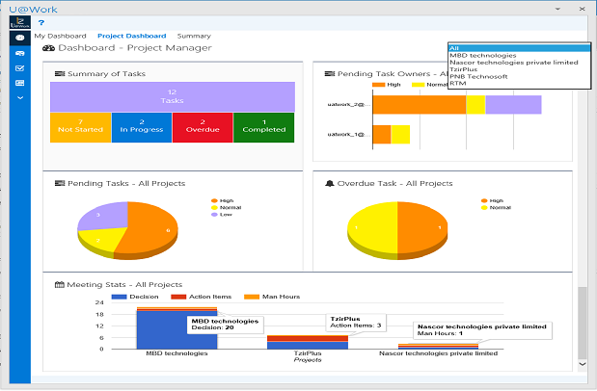597x391 pixels.
Task: Expand sidebar with the down chevron
Action: click(20, 97)
